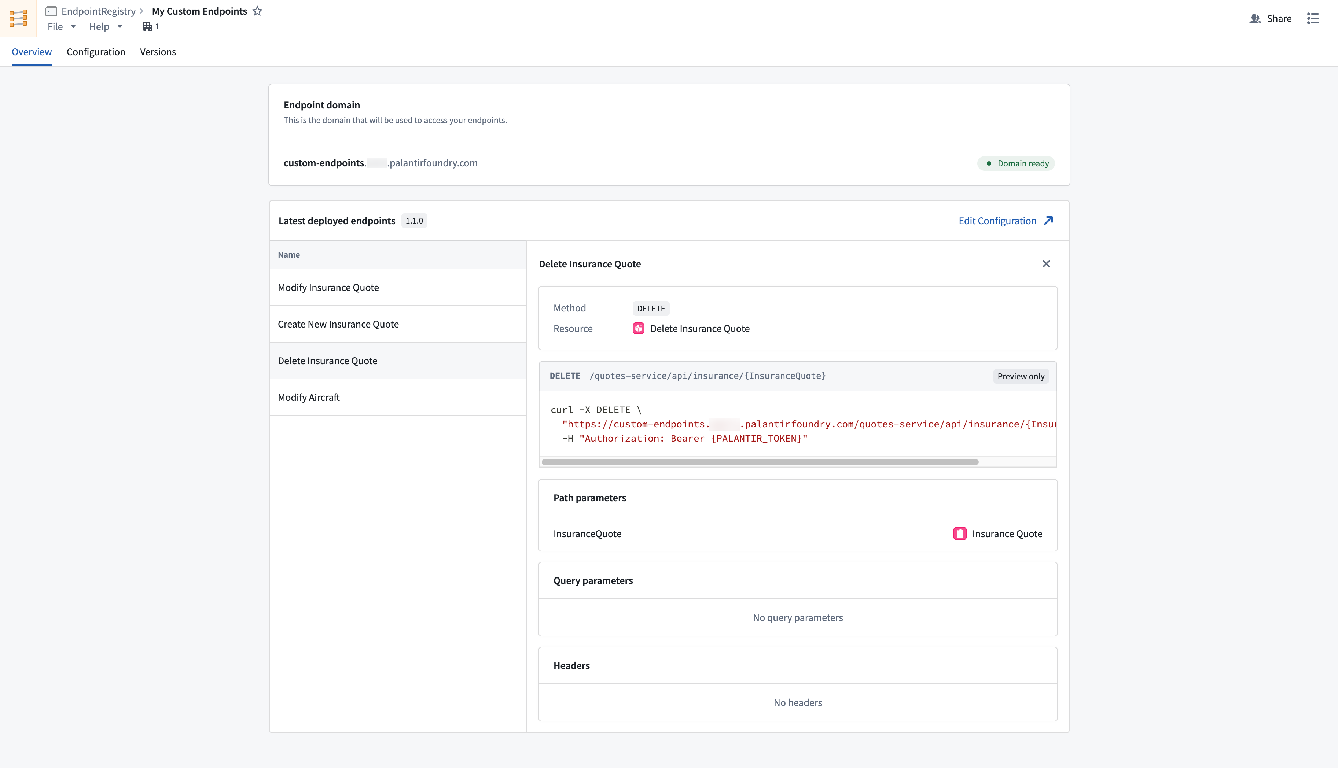This screenshot has height=768, width=1338.
Task: Switch to the Configuration tab
Action: [x=96, y=52]
